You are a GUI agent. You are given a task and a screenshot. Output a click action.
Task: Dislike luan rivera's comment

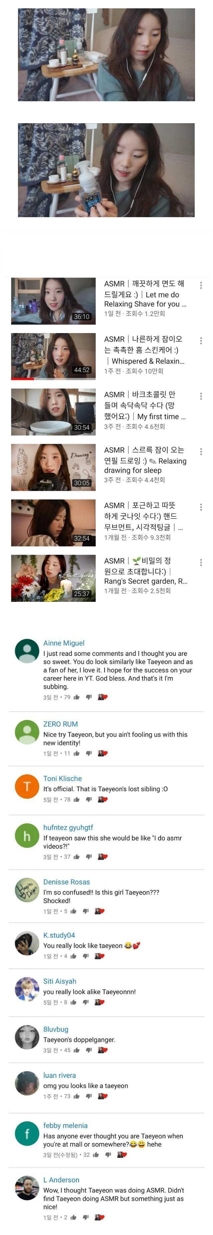(89, 1096)
